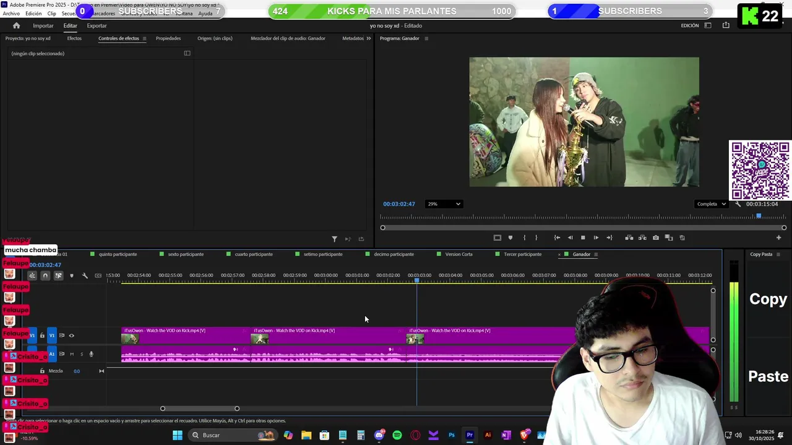Image resolution: width=792 pixels, height=445 pixels.
Task: Switch to Propiedades panel tab
Action: click(x=168, y=38)
